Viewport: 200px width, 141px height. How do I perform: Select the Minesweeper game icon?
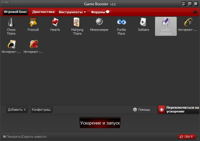coord(99,22)
